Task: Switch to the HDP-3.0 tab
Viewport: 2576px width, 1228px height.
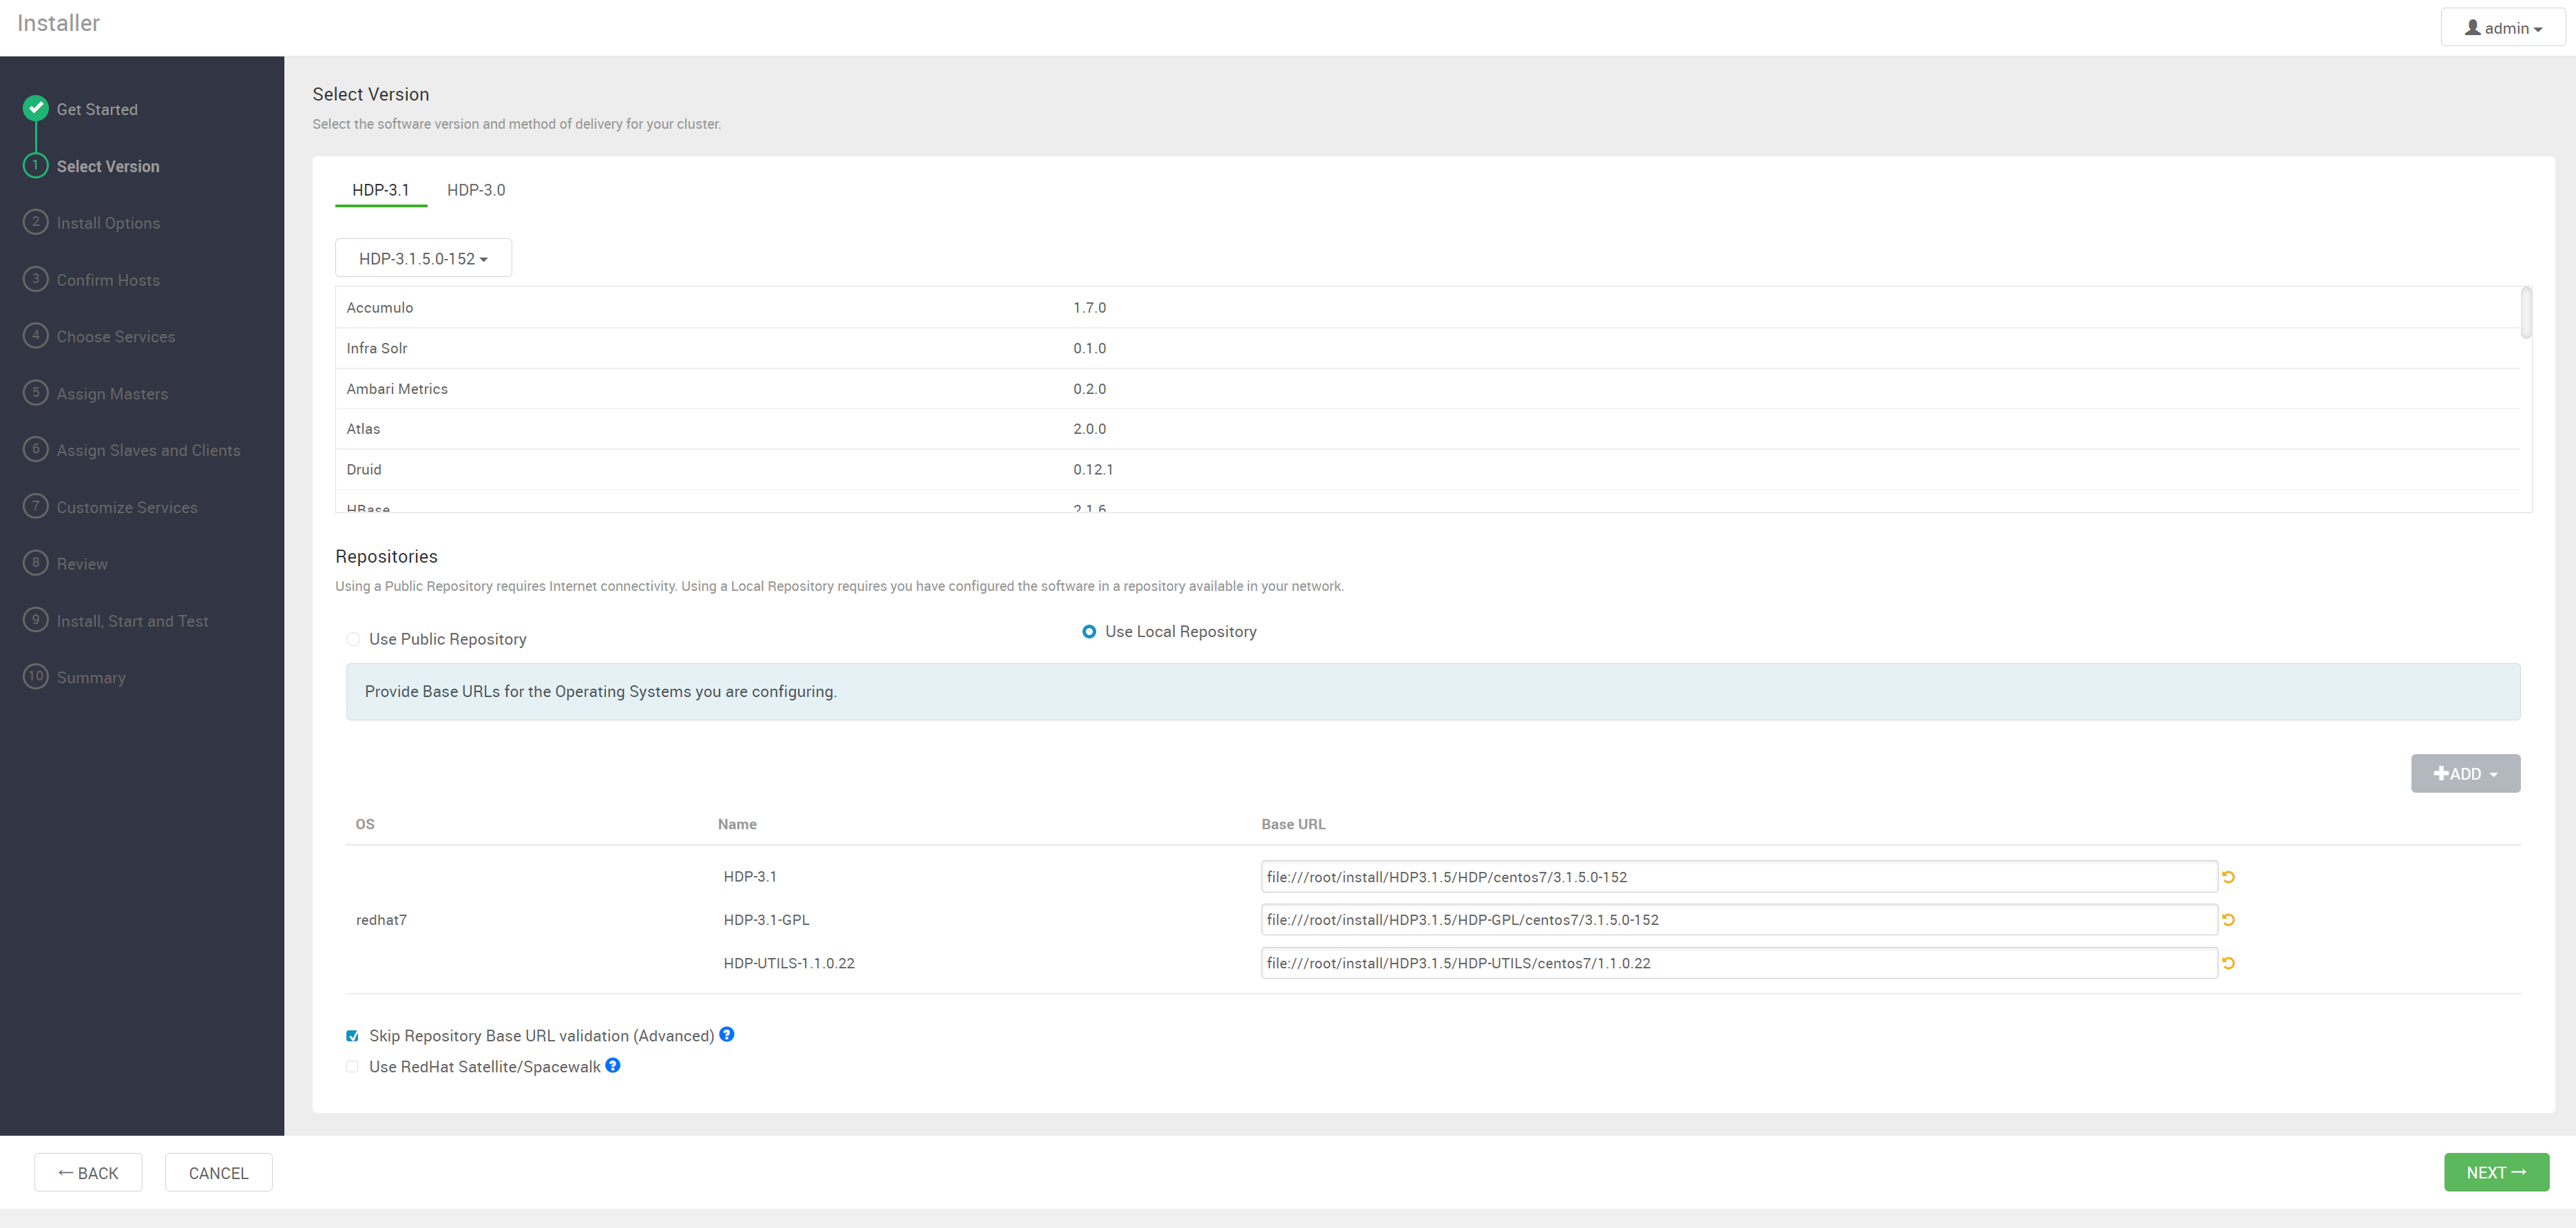Action: coord(476,190)
